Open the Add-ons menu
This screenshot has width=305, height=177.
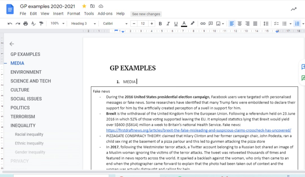(105, 13)
